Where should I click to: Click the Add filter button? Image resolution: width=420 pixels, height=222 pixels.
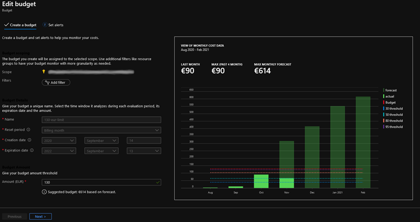[x=56, y=82]
